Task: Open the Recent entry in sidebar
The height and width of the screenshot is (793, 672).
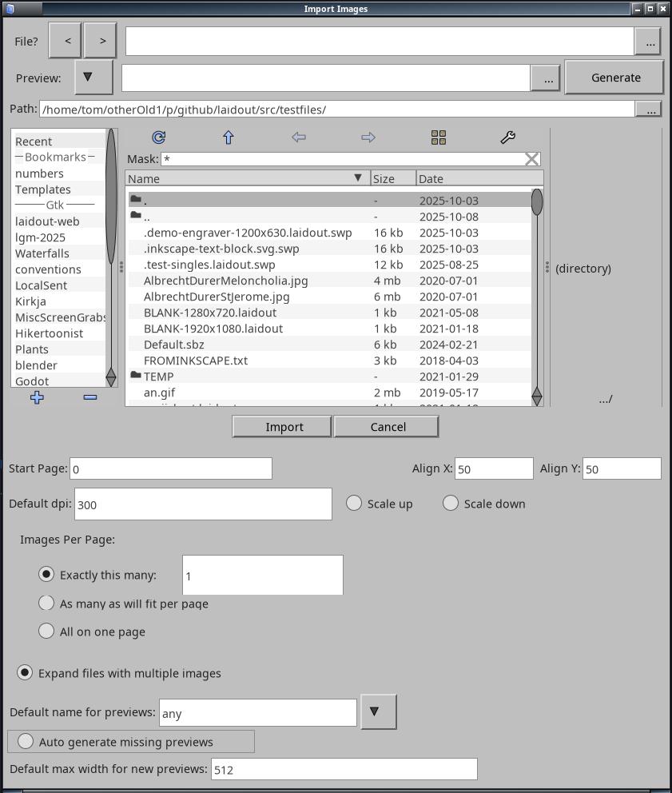Action: tap(32, 141)
